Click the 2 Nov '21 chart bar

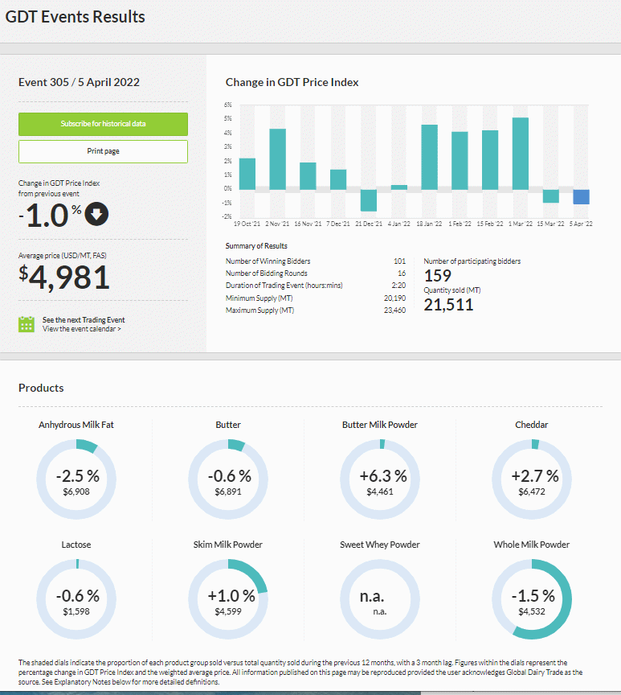[x=277, y=159]
